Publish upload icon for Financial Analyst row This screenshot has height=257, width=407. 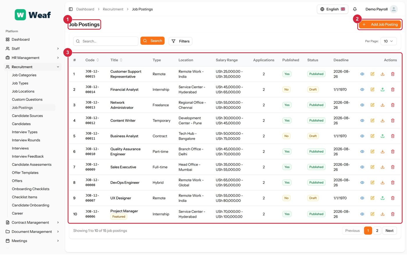383,90
